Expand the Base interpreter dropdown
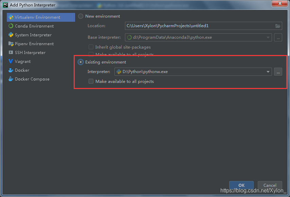The width and height of the screenshot is (290, 197). click(x=268, y=37)
